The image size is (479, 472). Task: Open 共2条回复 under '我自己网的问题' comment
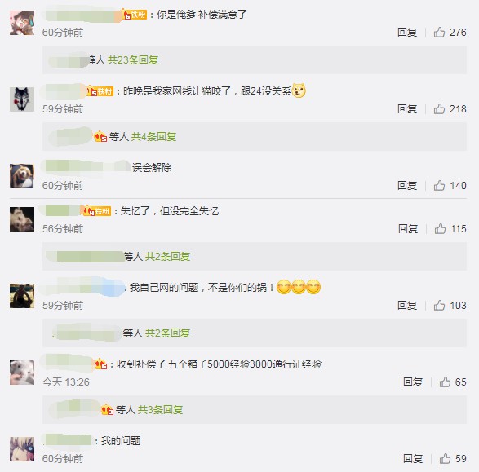(167, 333)
